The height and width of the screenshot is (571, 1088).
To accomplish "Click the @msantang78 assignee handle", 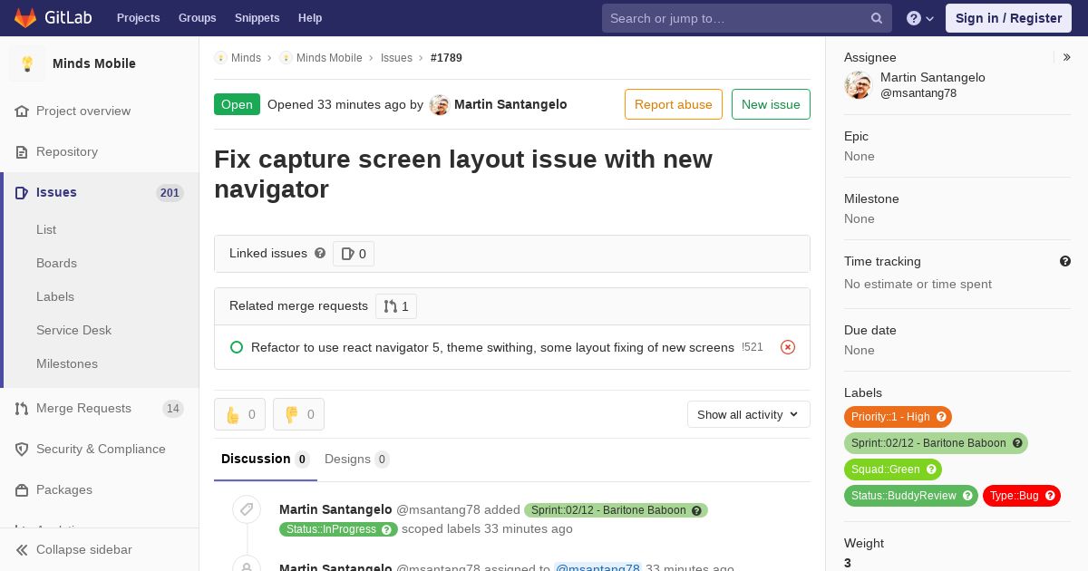I will [918, 93].
